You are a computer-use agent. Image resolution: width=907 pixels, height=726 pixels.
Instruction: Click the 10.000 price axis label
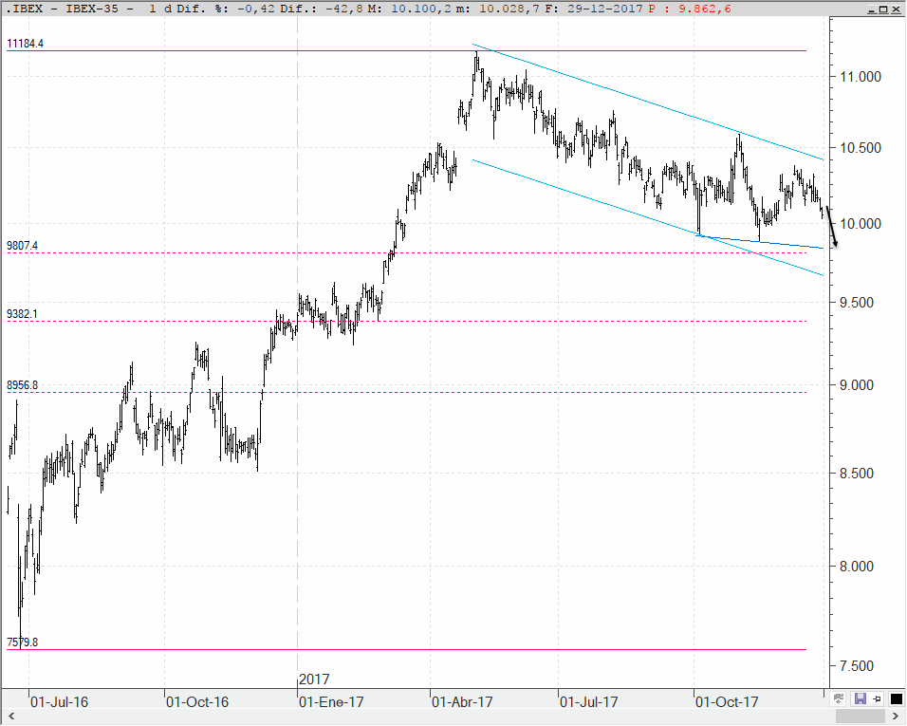tap(861, 224)
